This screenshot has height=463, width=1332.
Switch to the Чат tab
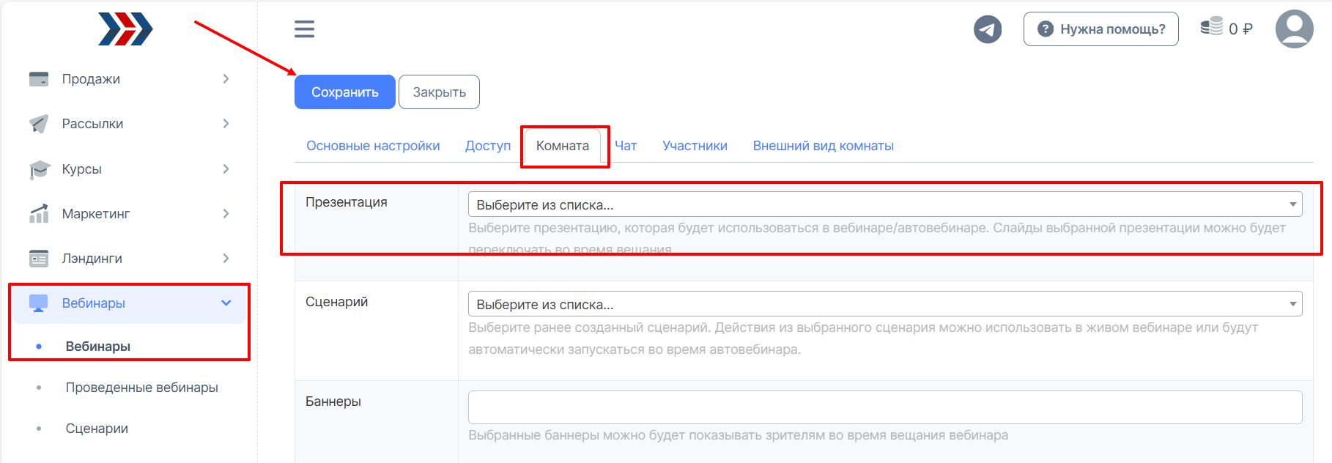coord(626,146)
